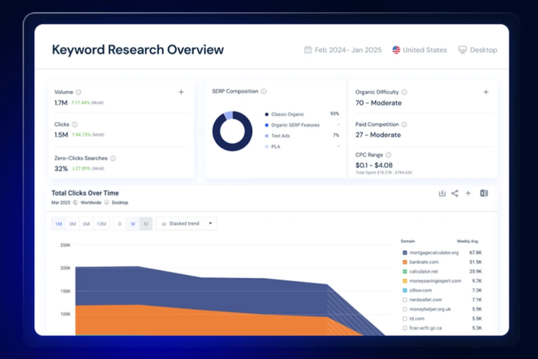The height and width of the screenshot is (359, 538).
Task: Check the td.com domain checkbox
Action: tap(405, 319)
